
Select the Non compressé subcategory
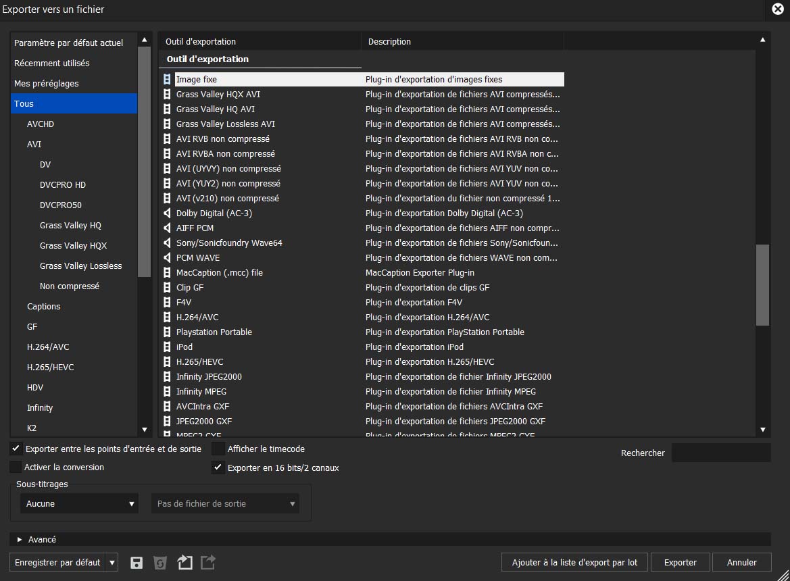[x=74, y=286]
